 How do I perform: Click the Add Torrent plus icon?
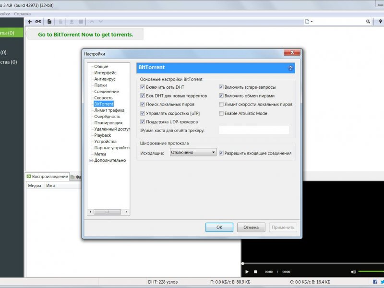click(30, 22)
